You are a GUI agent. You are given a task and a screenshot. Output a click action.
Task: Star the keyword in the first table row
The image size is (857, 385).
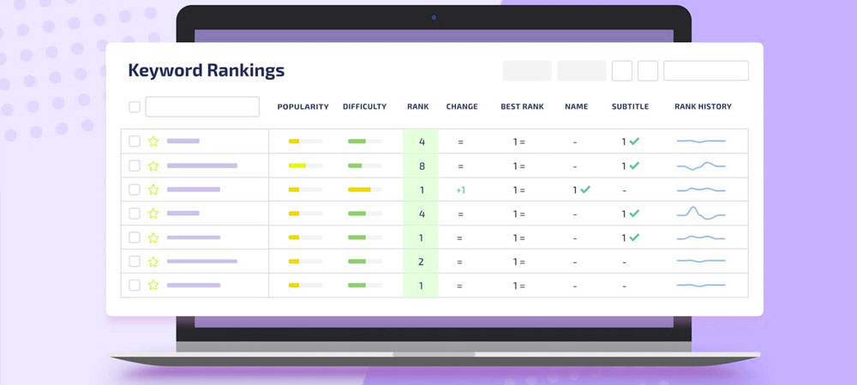(x=153, y=141)
